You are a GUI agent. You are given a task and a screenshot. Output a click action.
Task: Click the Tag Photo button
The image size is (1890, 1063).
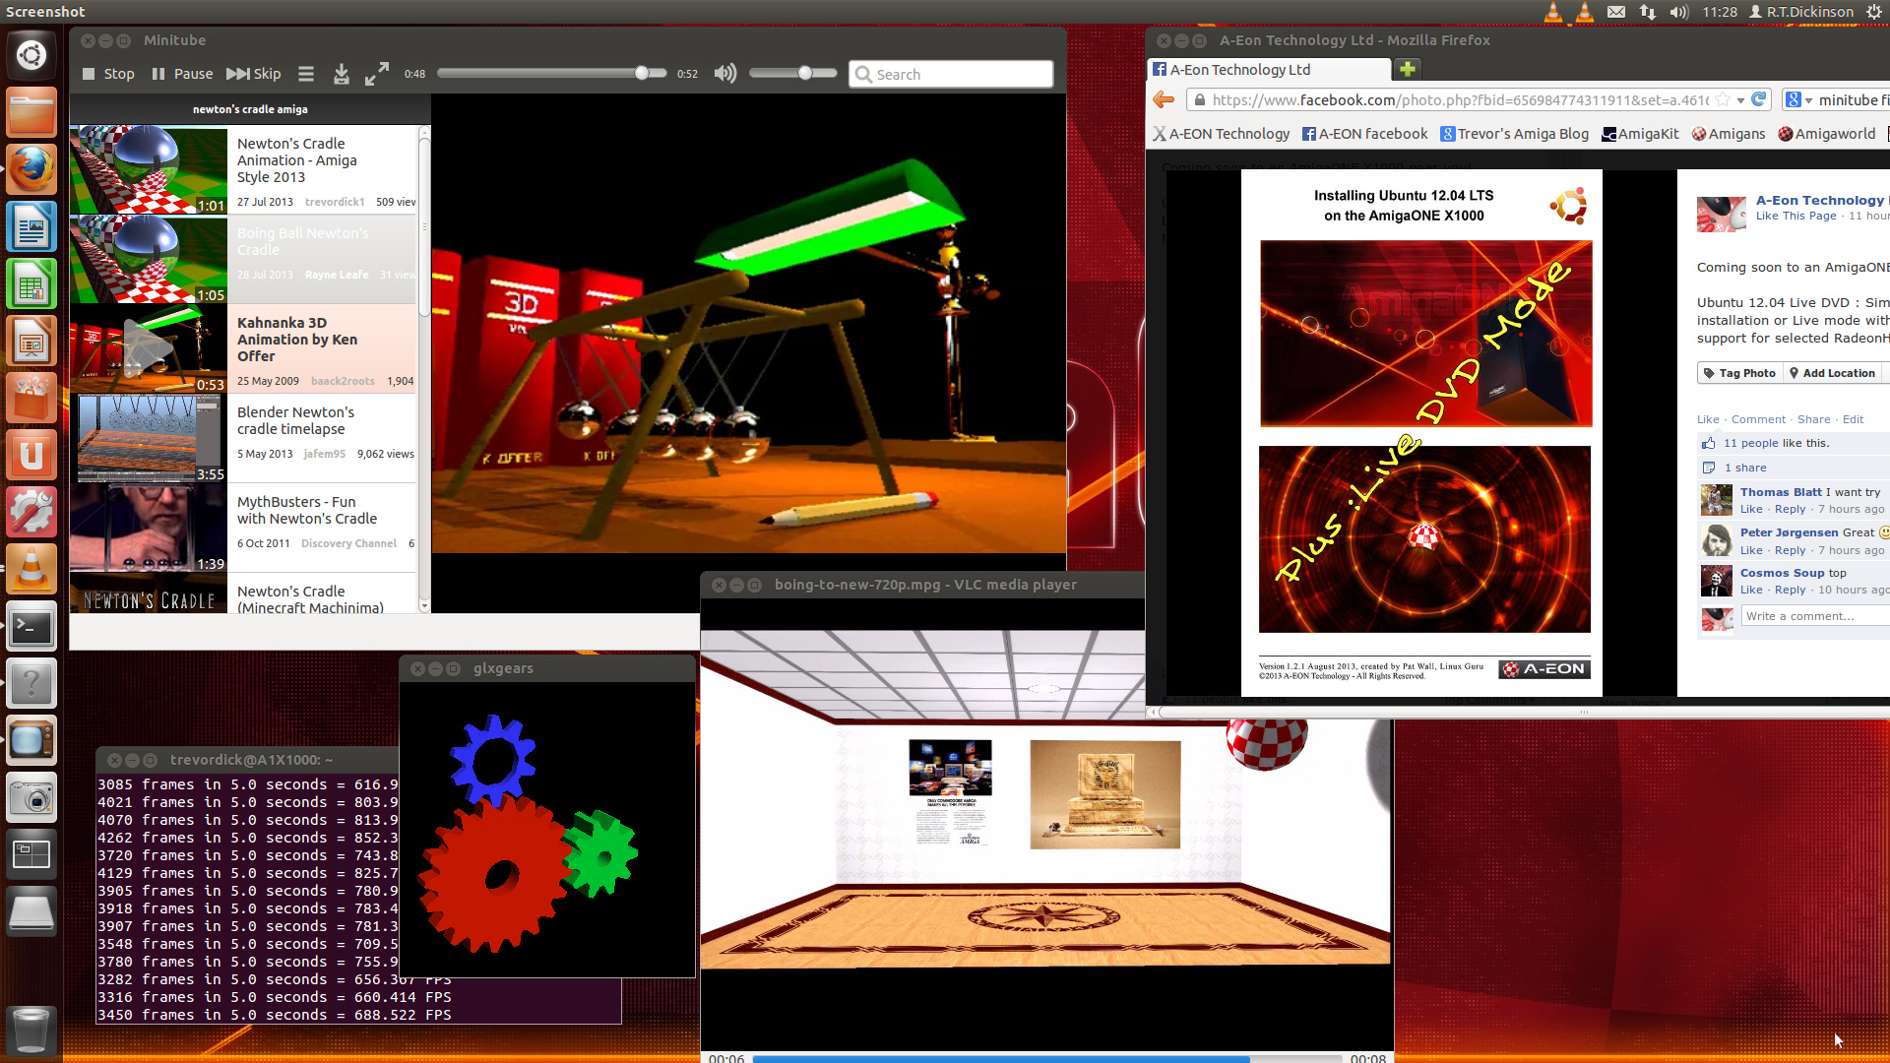point(1739,373)
